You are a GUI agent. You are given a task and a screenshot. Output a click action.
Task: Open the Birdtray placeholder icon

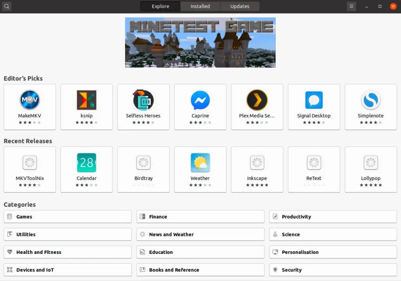143,163
